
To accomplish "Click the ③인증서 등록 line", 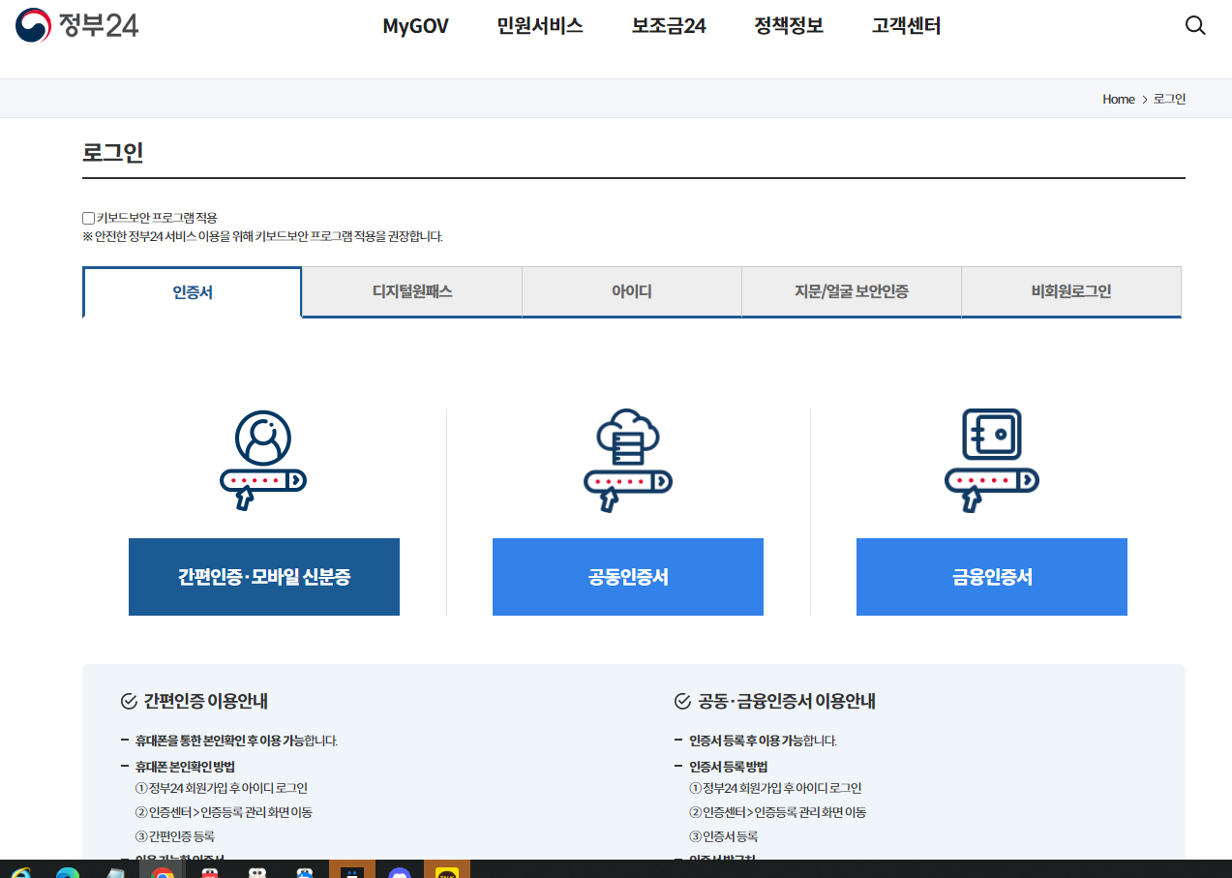I will click(x=724, y=835).
